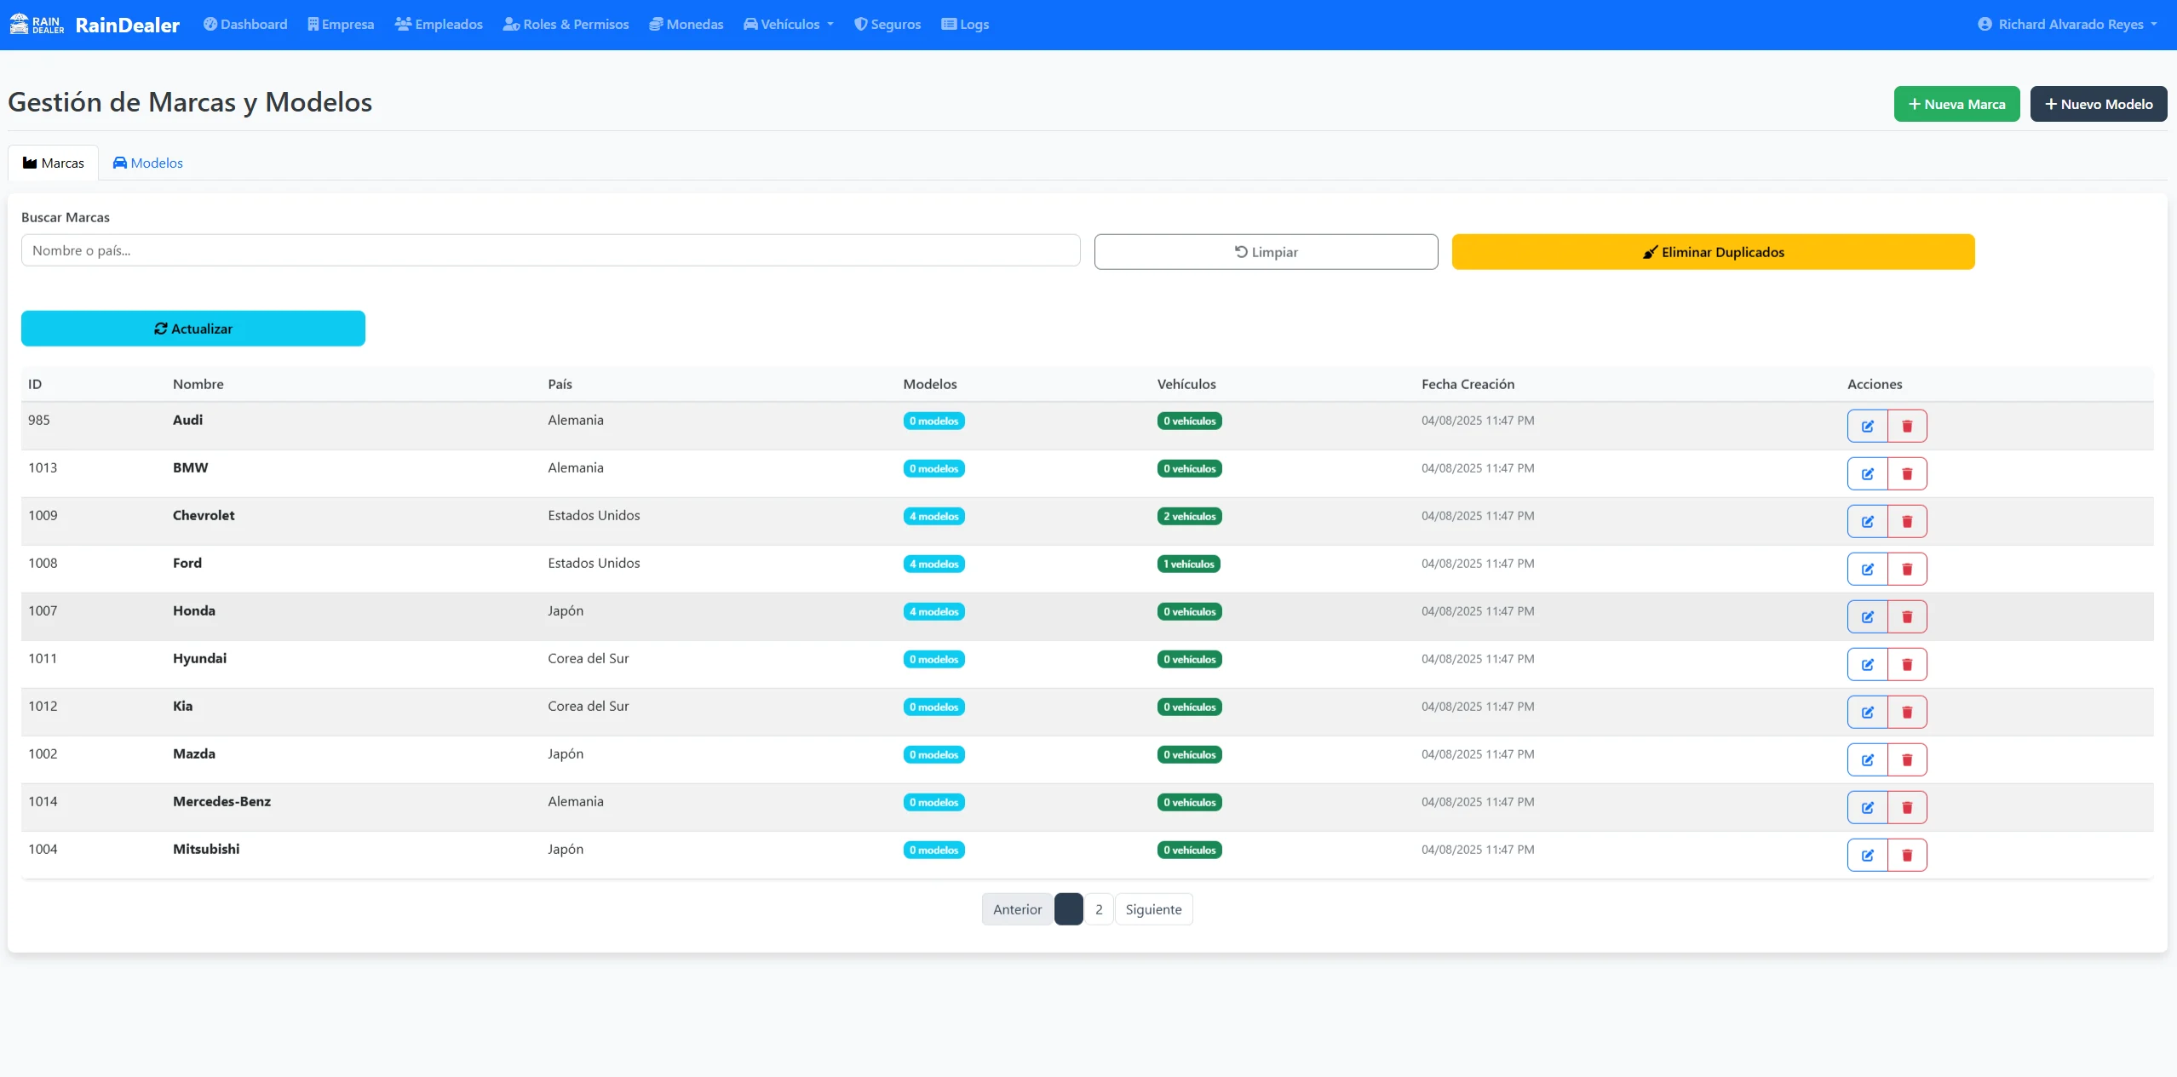
Task: Delete the Honda brand
Action: point(1907,616)
